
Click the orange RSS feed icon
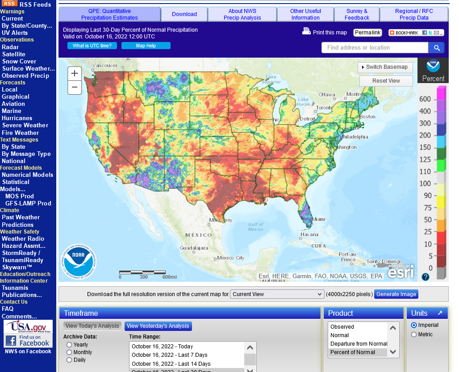[x=9, y=4]
